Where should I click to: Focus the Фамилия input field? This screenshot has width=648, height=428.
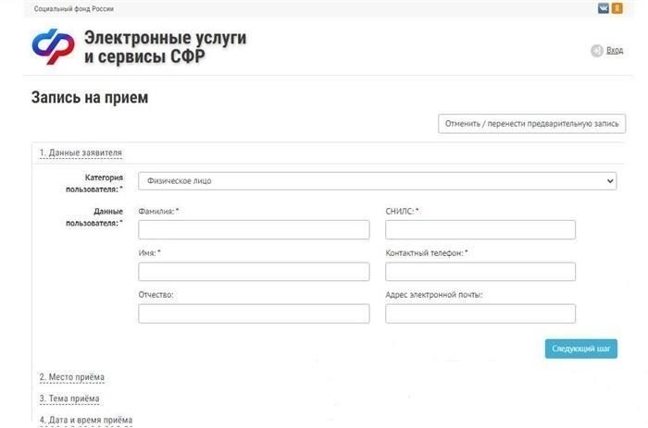[254, 230]
